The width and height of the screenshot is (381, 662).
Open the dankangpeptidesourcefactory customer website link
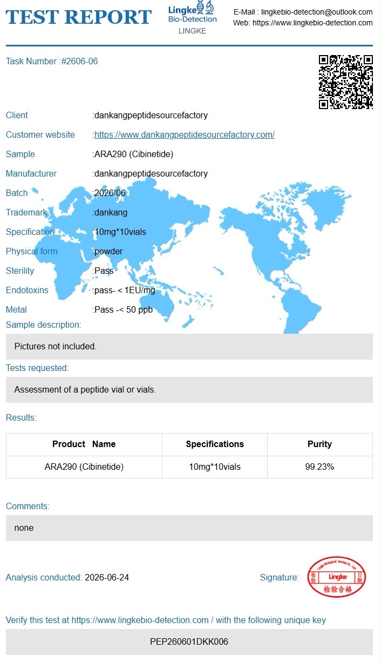(184, 134)
